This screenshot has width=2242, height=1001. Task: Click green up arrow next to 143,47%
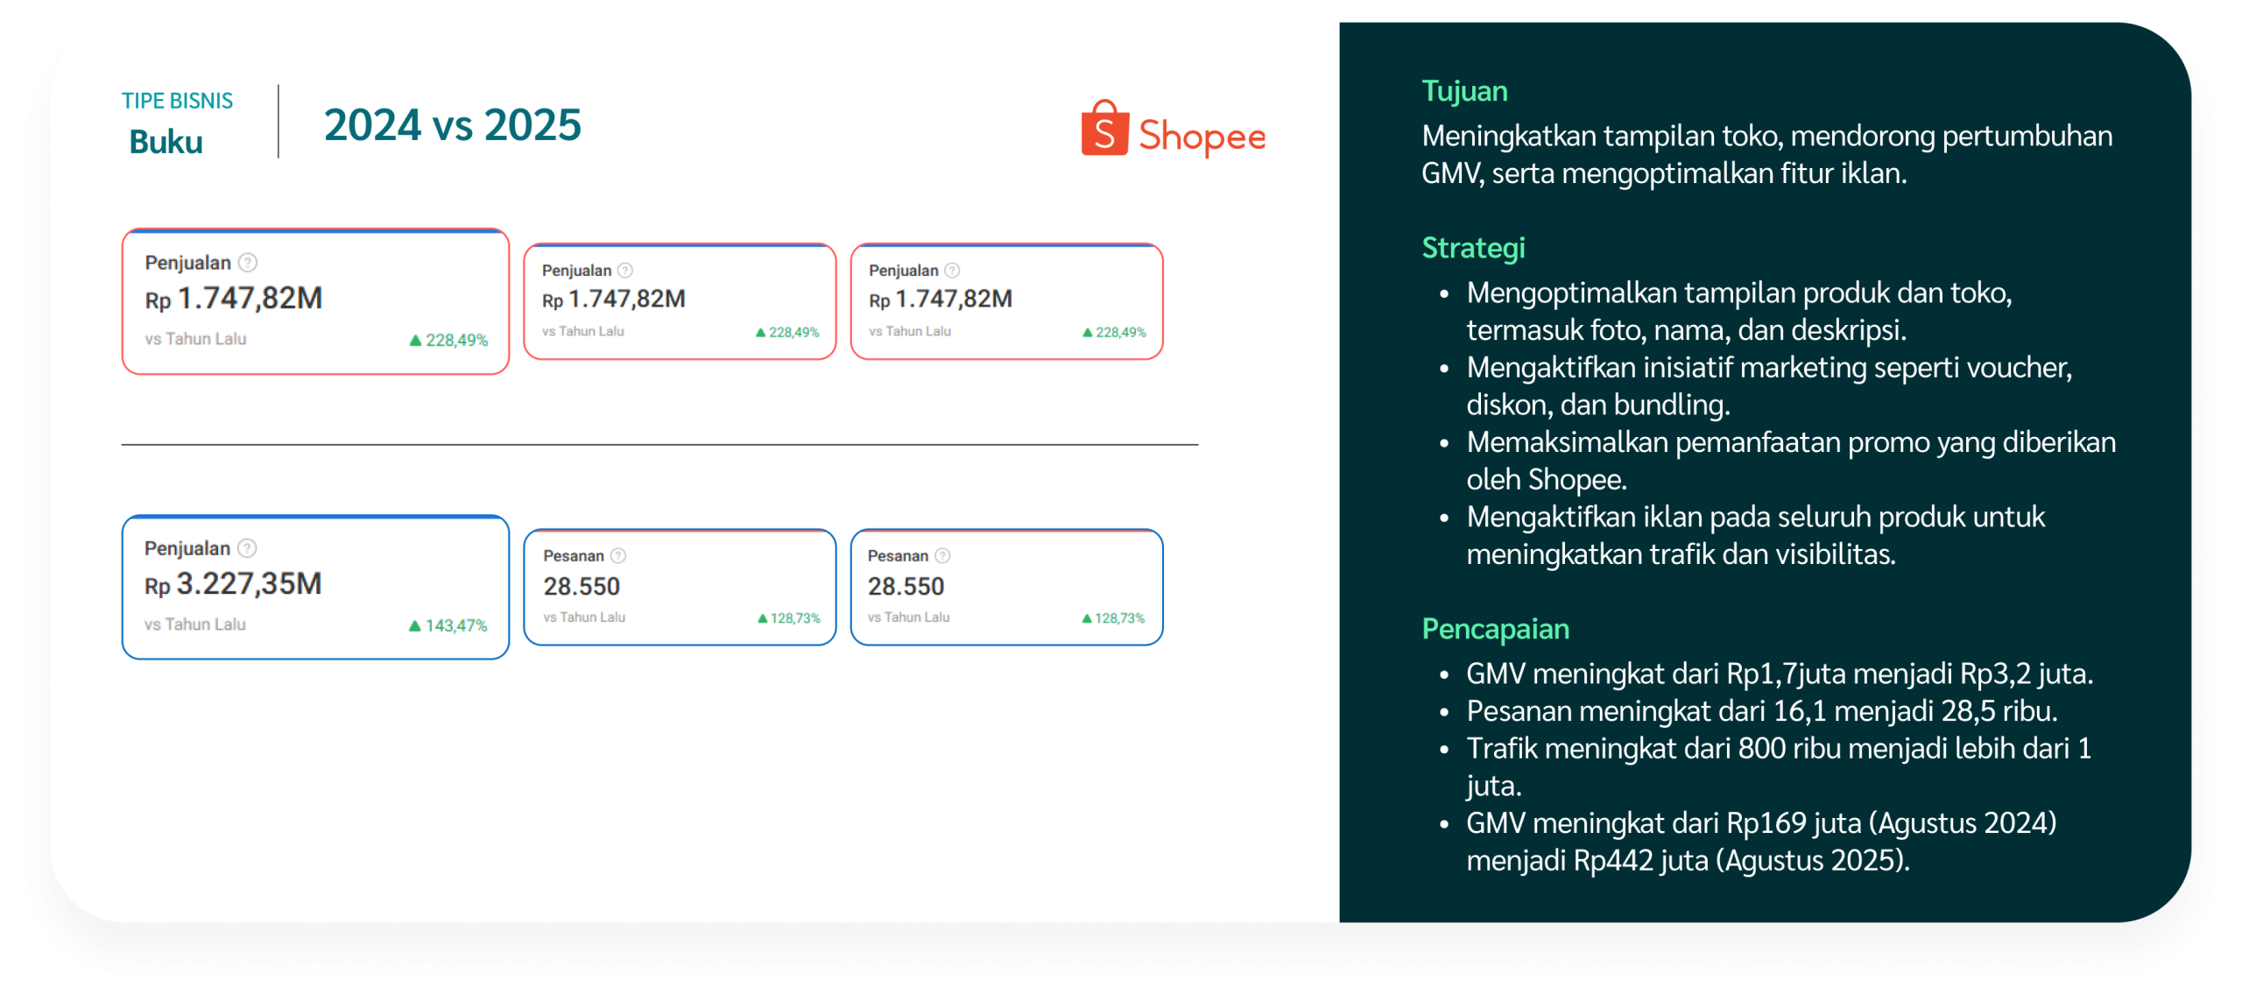click(x=415, y=625)
